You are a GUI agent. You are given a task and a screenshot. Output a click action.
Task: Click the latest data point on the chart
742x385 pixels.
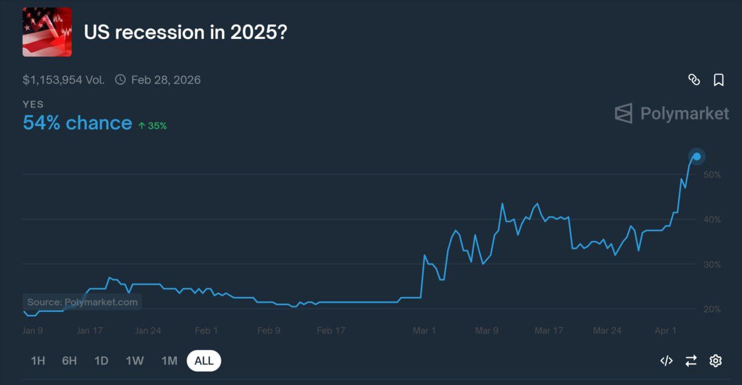point(697,156)
